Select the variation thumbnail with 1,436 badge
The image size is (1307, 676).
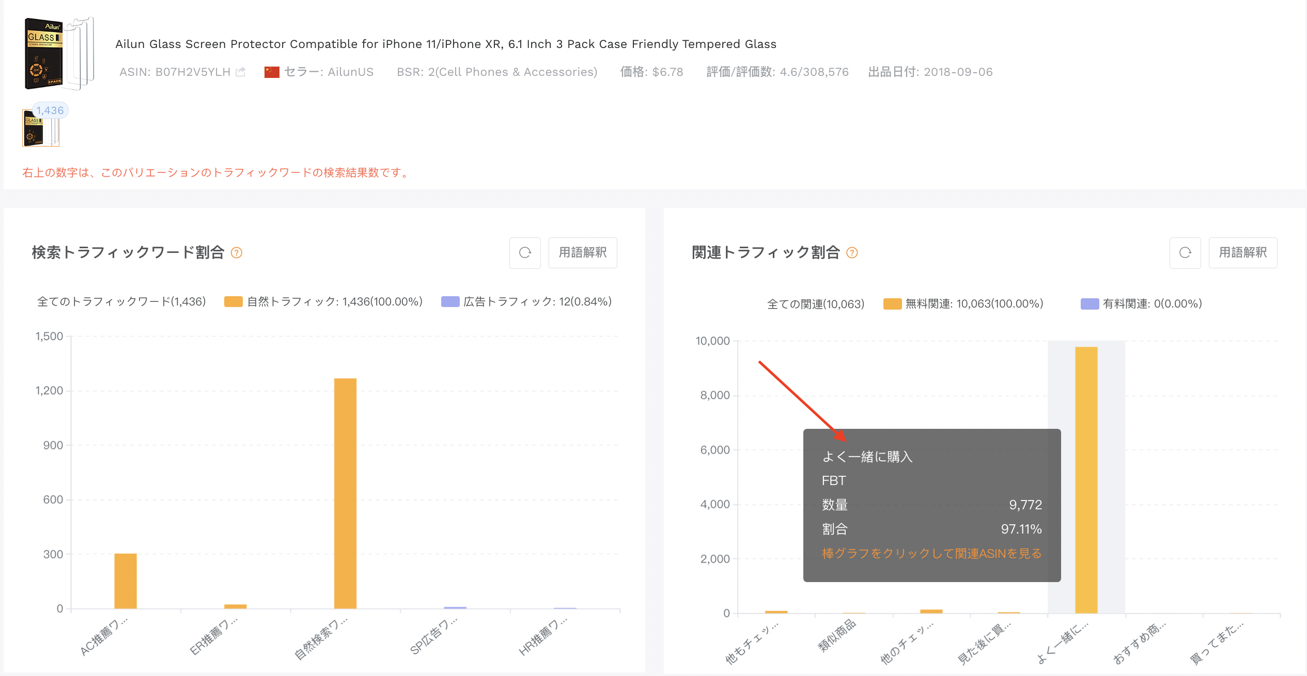pyautogui.click(x=41, y=128)
